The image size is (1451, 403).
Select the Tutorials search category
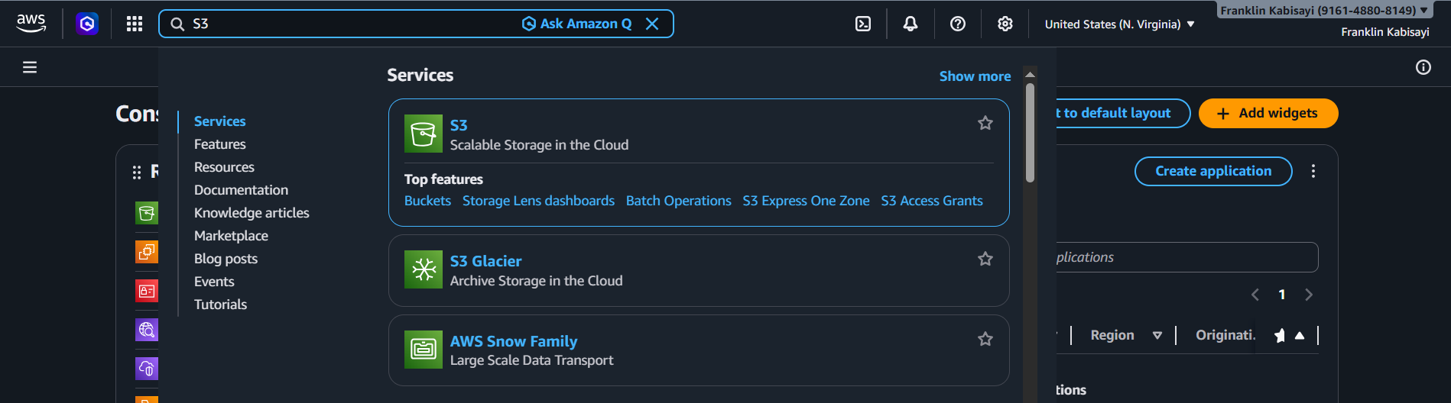(x=220, y=305)
